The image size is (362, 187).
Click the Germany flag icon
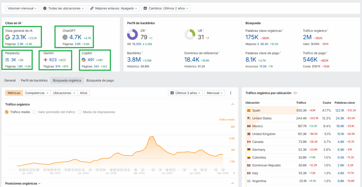pyautogui.click(x=249, y=150)
